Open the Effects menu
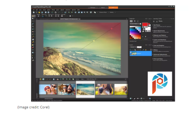 (x=53, y=9)
